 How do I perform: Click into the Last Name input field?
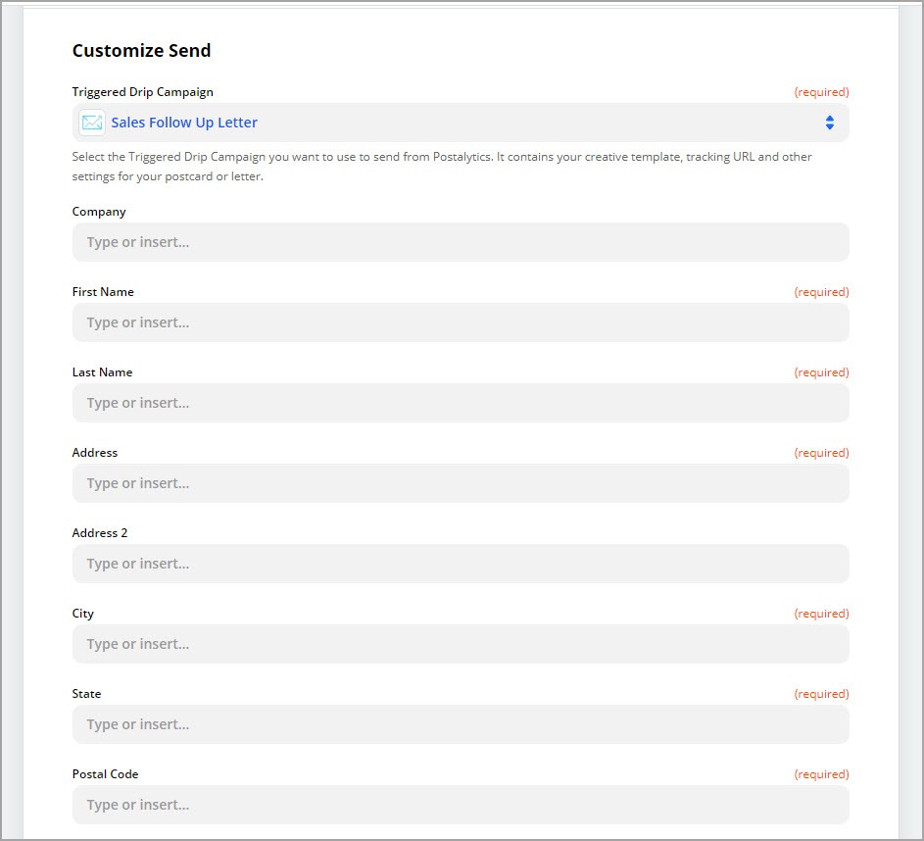(x=461, y=403)
